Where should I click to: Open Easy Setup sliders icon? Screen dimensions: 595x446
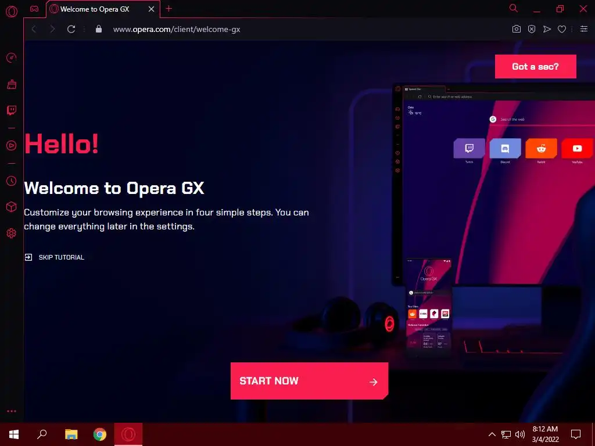coord(584,29)
